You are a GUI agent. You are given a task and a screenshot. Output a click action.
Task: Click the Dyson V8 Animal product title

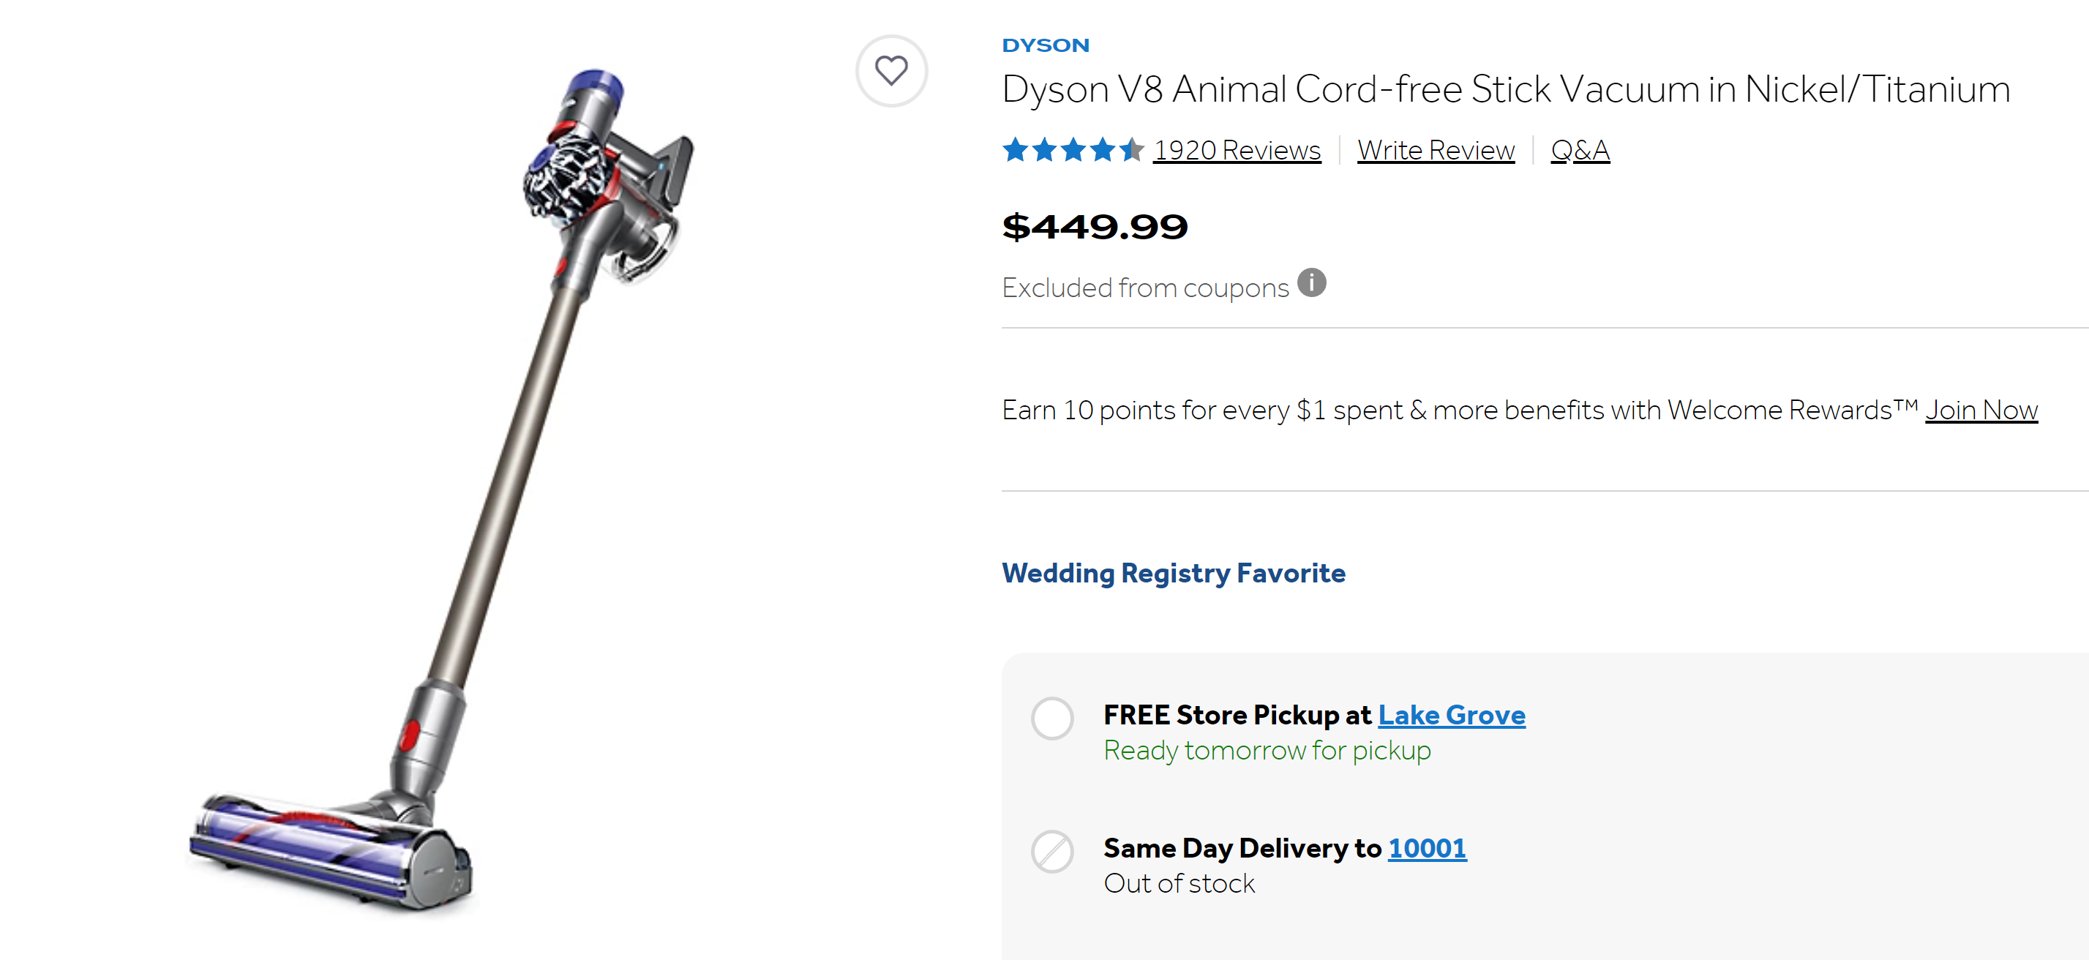pos(1505,89)
